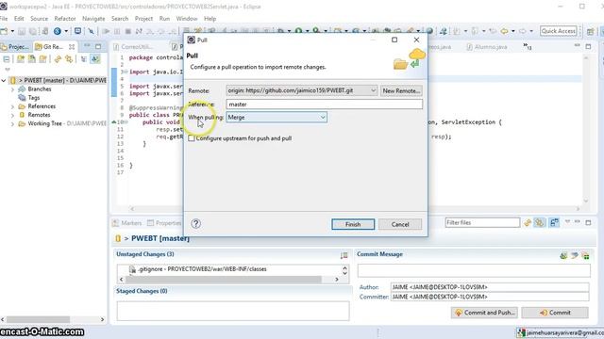Click the Commit and Push button
This screenshot has height=339, width=604.
[484, 313]
